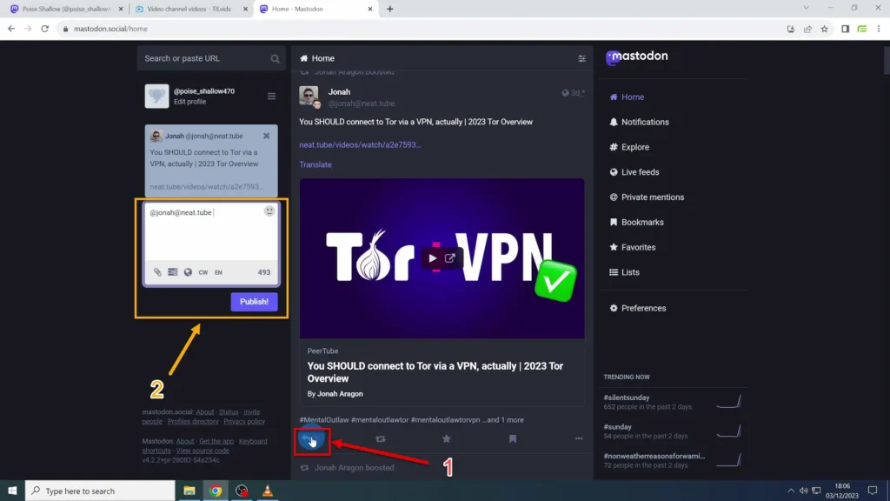Open the neat.tube video link in post
This screenshot has height=501, width=890.
[x=360, y=145]
